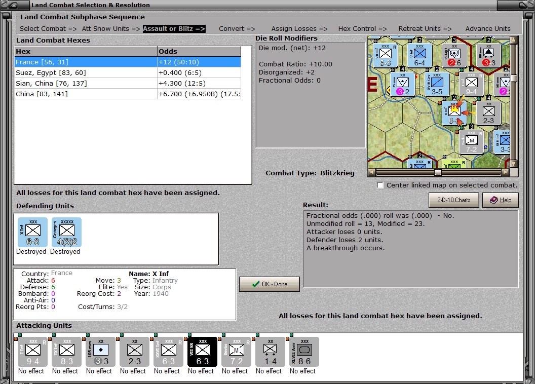
Task: Select the XLVII Arm 8-6 armor attacker
Action: tap(304, 352)
